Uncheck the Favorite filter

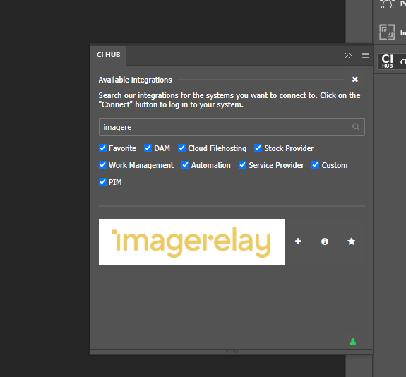[102, 148]
